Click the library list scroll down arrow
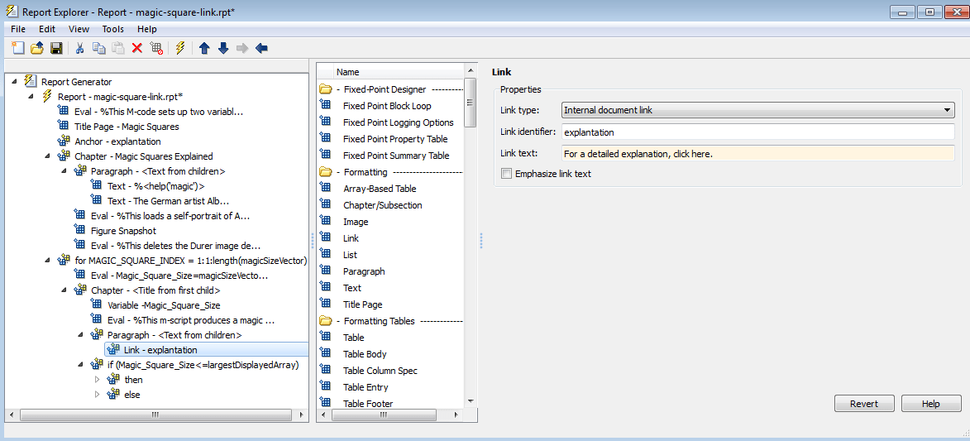The image size is (970, 441). 471,402
